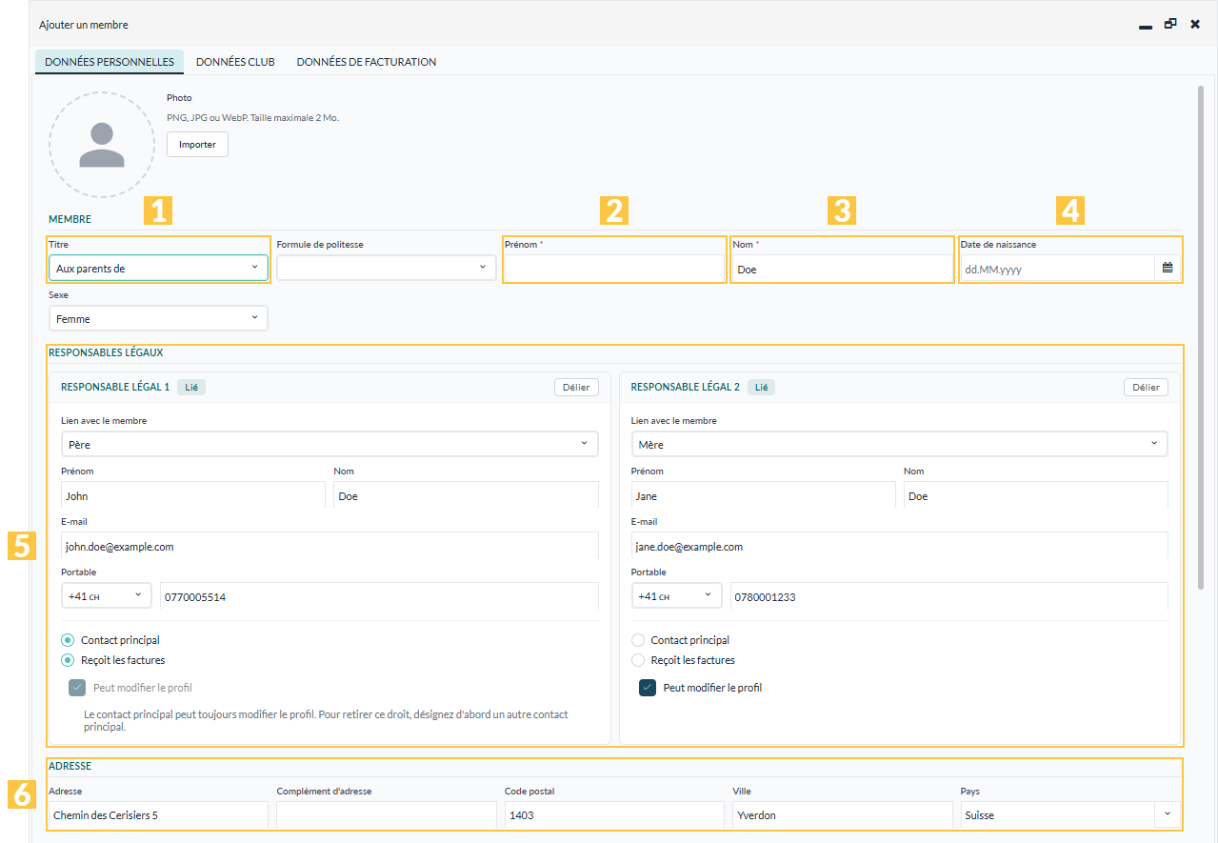
Task: Click the Complément d'adresse input field
Action: point(387,815)
